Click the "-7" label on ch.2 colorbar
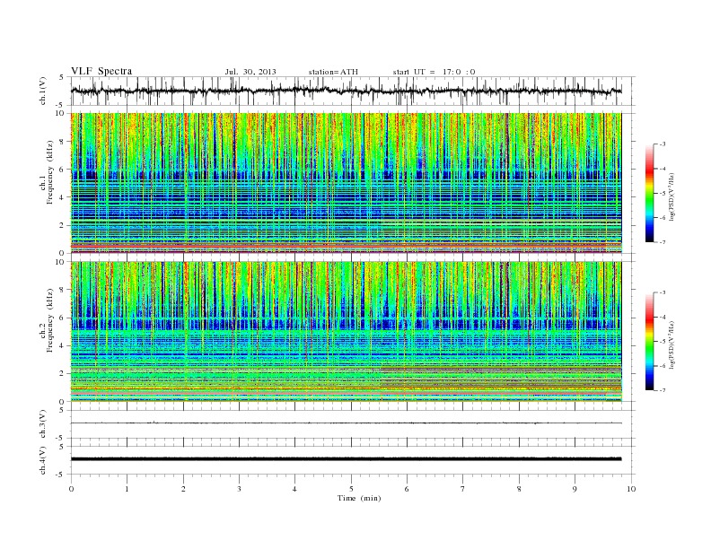The height and width of the screenshot is (549, 711). pyautogui.click(x=663, y=390)
